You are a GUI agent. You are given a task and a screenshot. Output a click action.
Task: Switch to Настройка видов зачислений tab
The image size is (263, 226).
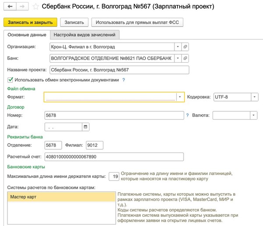click(85, 35)
